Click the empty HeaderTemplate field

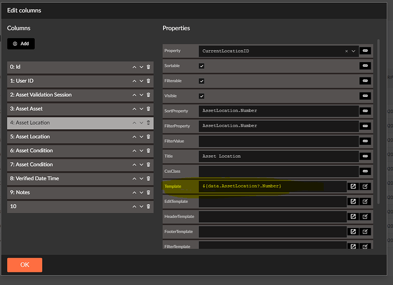(273, 217)
